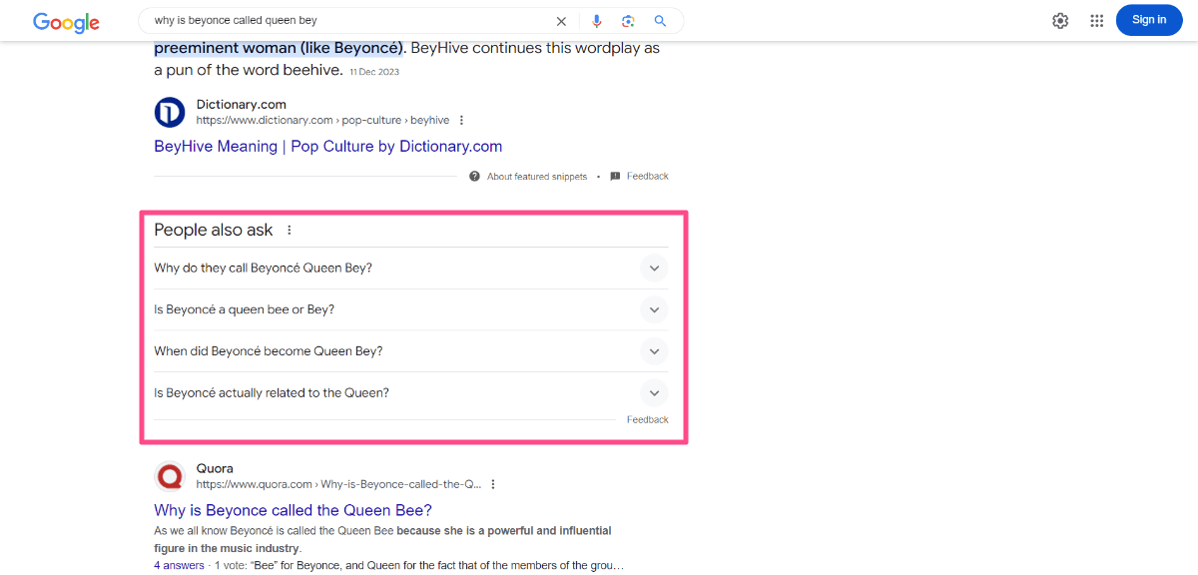The height and width of the screenshot is (575, 1198).
Task: Expand Why do they call Beyoncé Queen Bey
Action: click(411, 268)
